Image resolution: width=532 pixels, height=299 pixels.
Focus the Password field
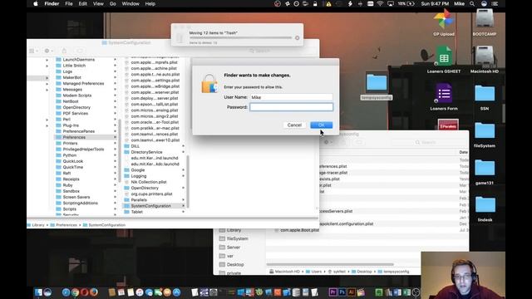(x=292, y=107)
